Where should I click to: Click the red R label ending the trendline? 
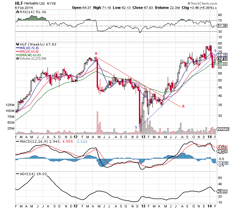[x=183, y=106]
